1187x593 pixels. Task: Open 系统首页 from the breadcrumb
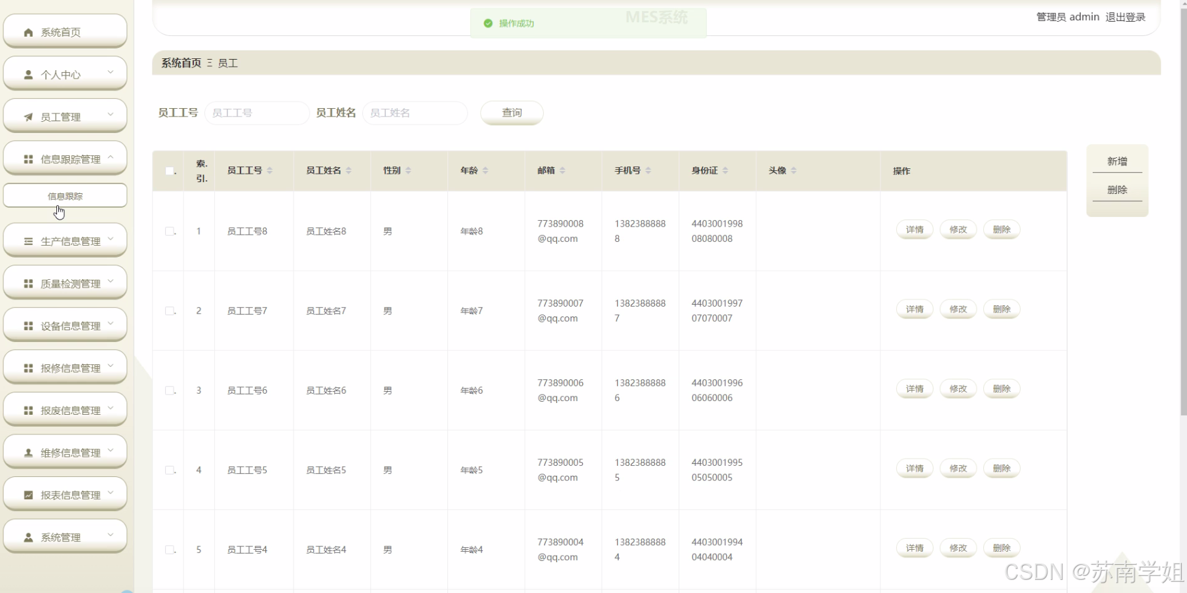point(181,63)
